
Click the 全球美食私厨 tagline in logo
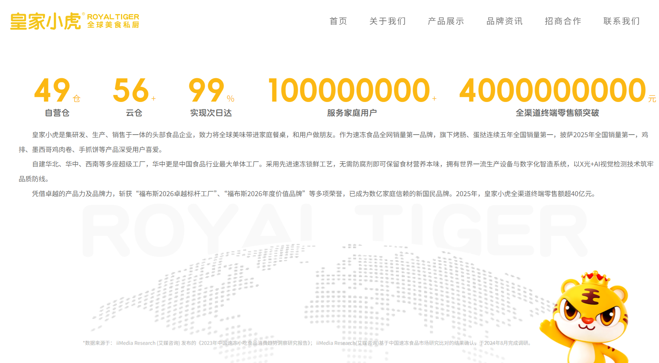[113, 25]
